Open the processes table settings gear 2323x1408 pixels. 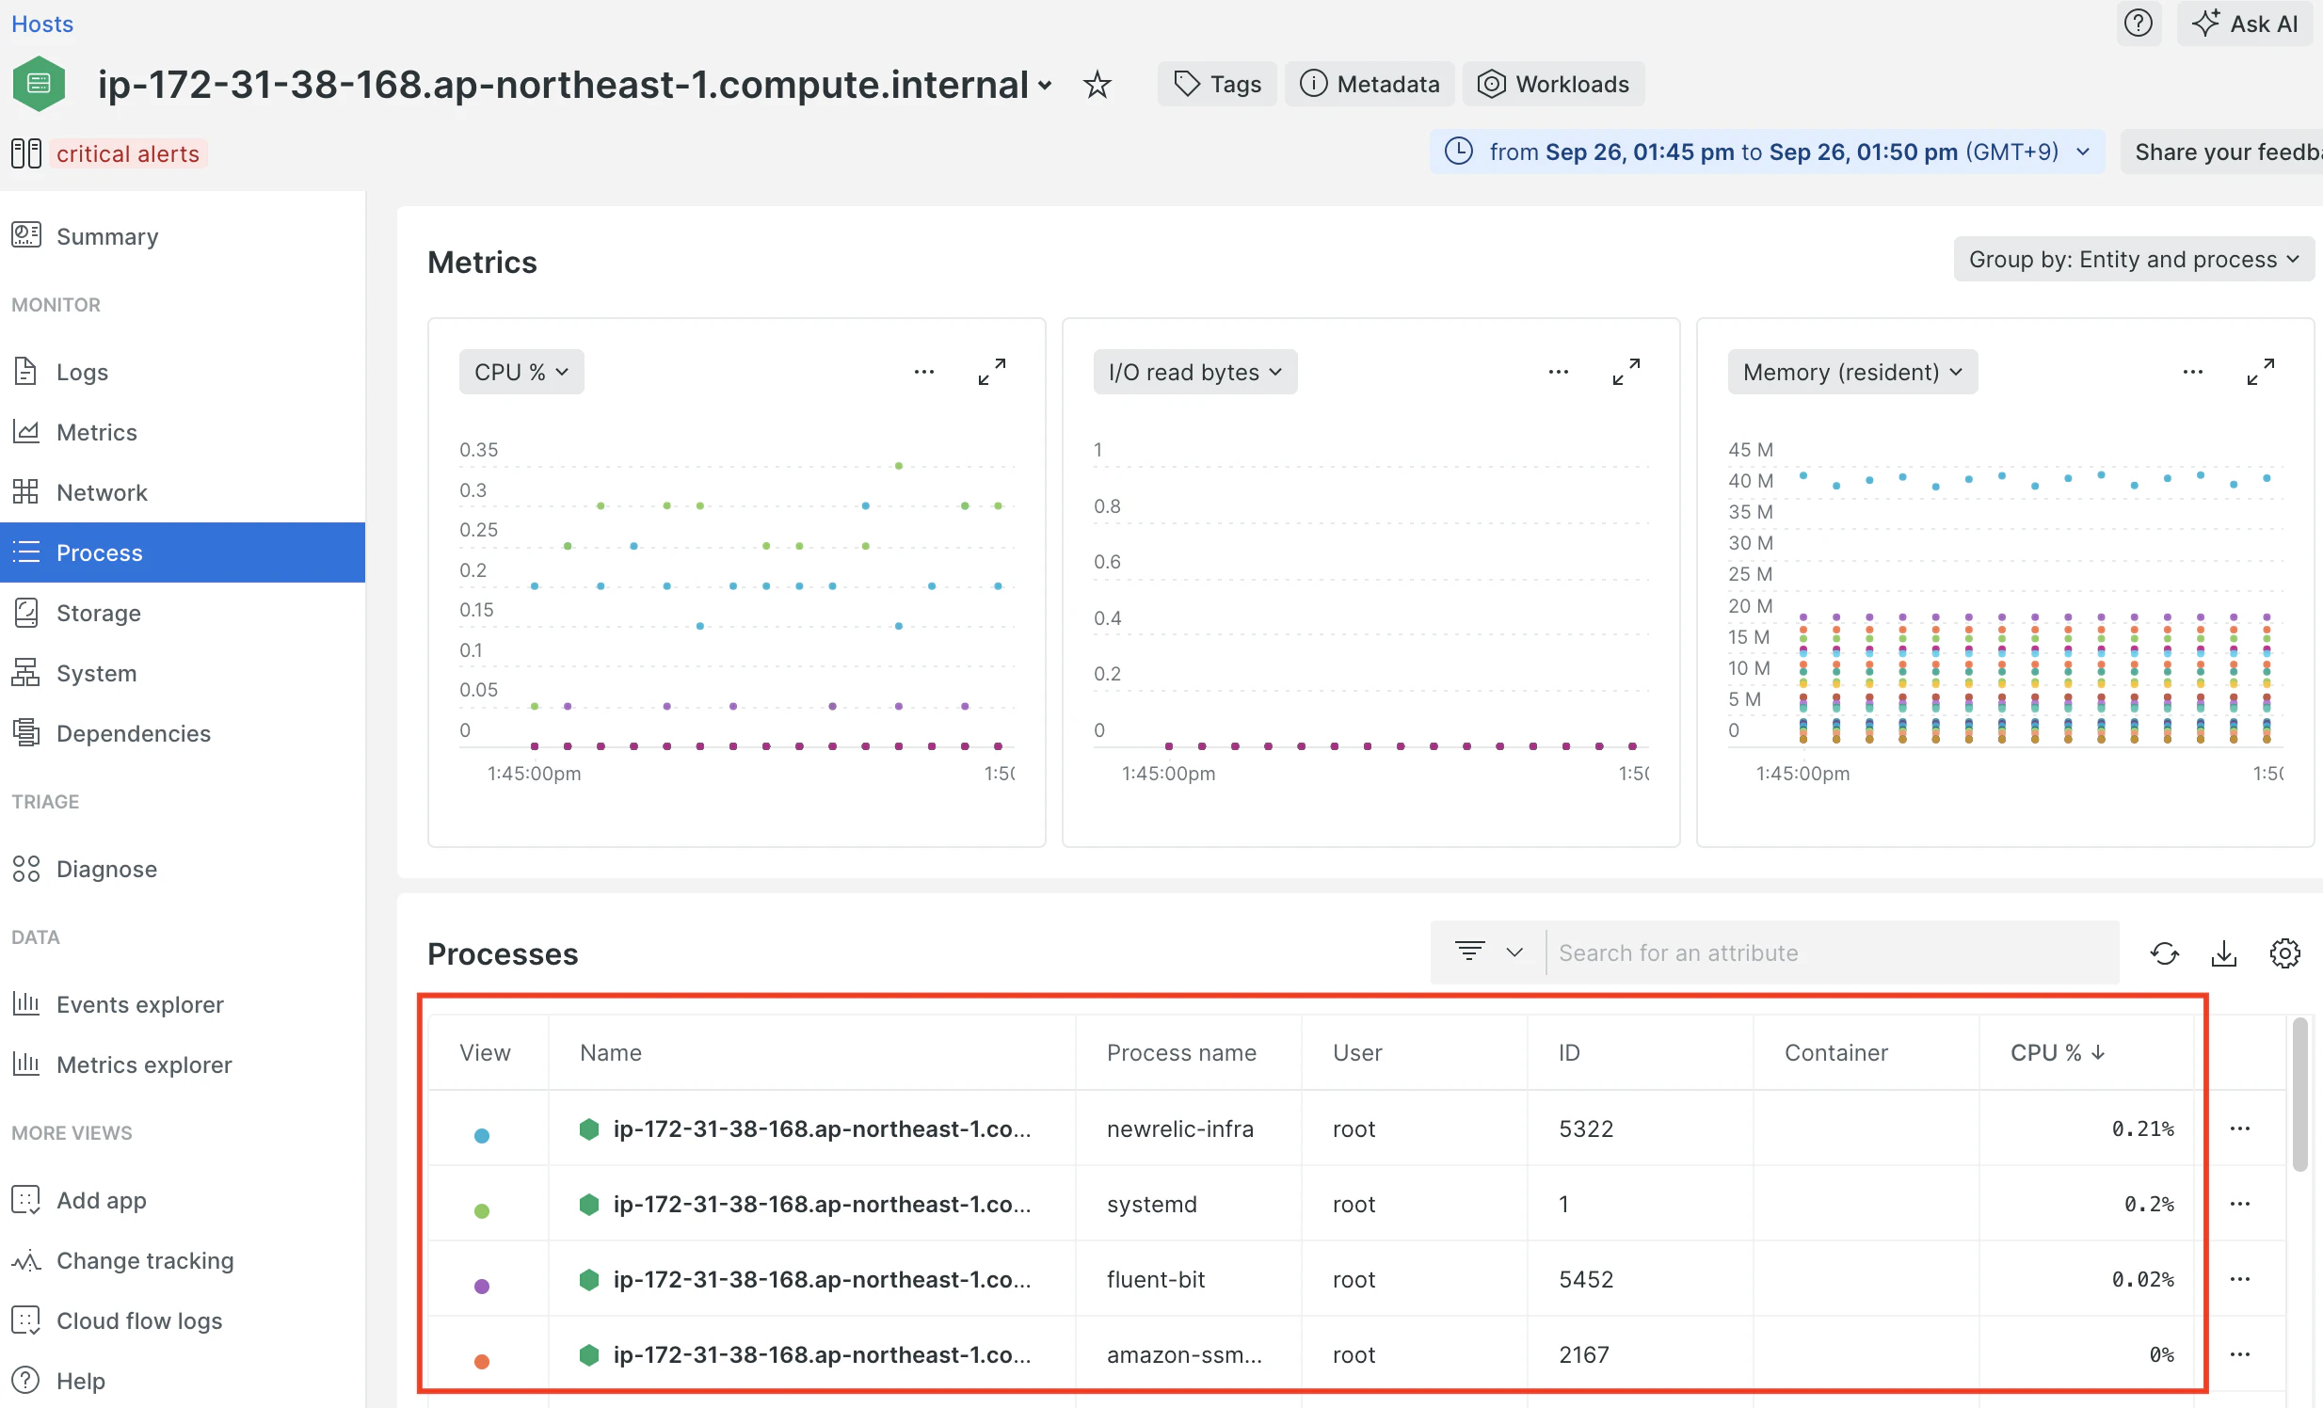pyautogui.click(x=2283, y=952)
